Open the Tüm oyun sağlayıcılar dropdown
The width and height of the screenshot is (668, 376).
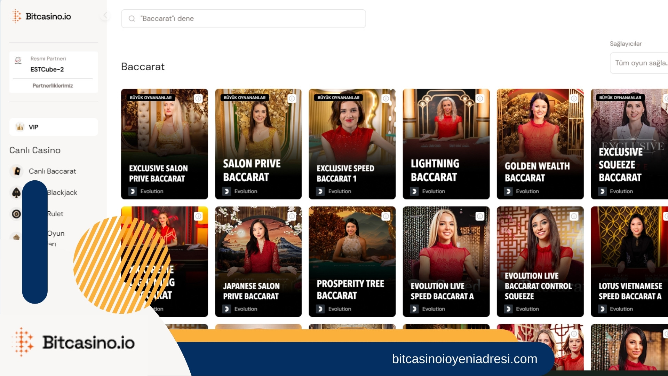(639, 63)
